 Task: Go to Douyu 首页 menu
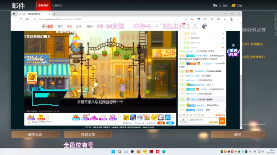(60, 27)
